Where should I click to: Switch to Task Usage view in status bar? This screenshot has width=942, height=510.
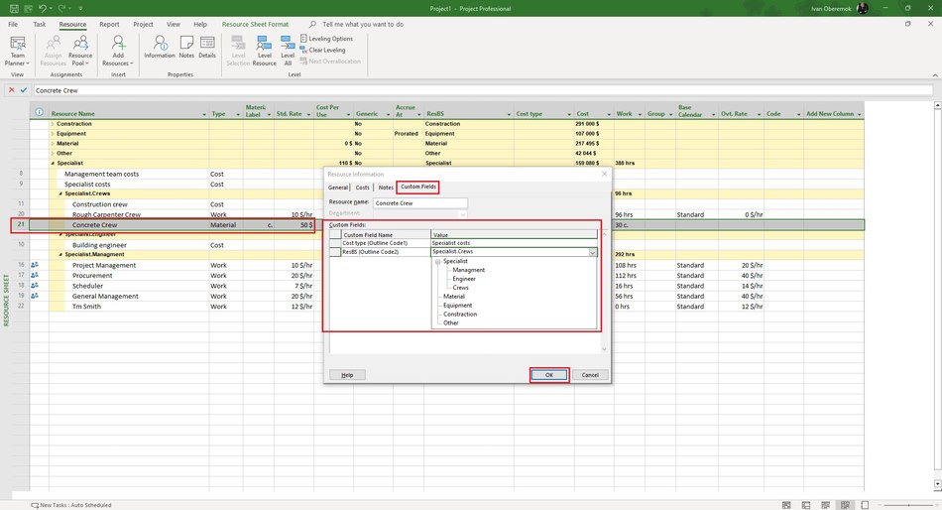(x=806, y=505)
